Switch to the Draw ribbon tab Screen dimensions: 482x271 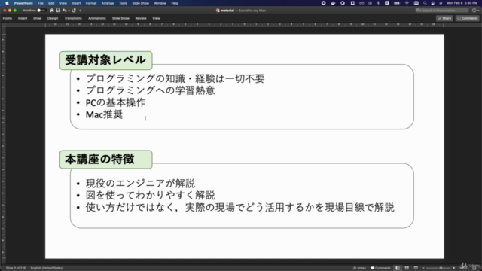click(x=37, y=18)
